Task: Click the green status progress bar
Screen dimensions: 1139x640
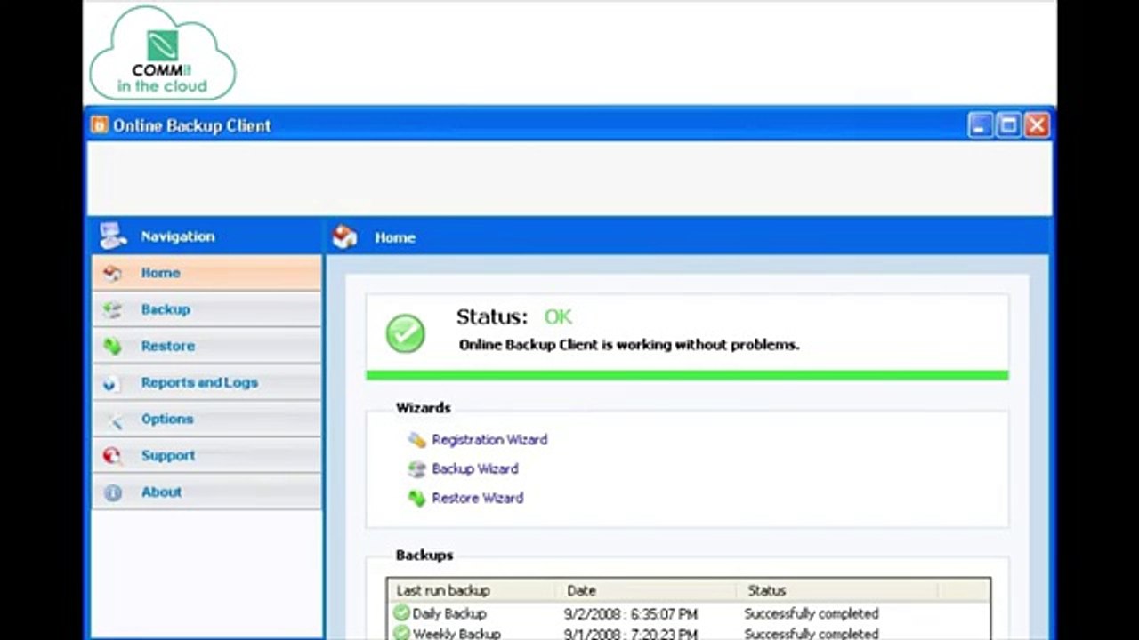Action: (x=687, y=375)
